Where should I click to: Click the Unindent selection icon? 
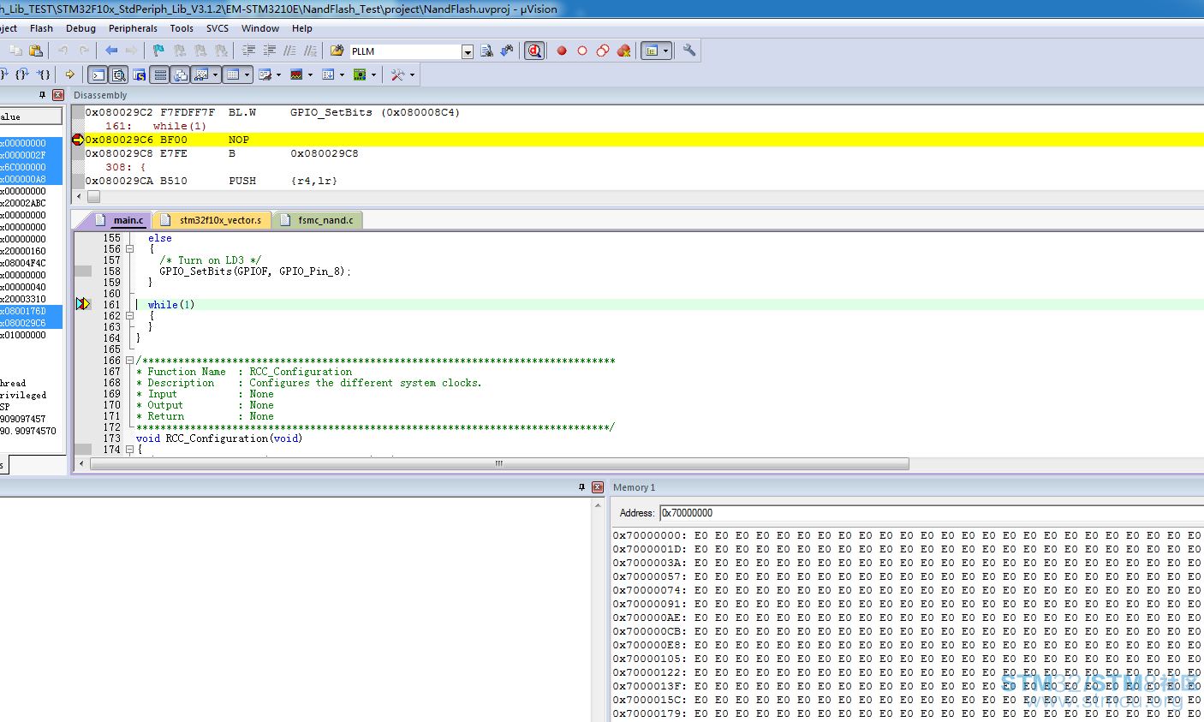pyautogui.click(x=269, y=51)
